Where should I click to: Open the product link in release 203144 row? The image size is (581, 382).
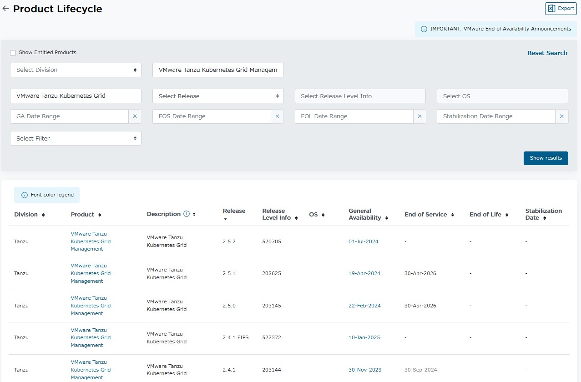pos(91,370)
